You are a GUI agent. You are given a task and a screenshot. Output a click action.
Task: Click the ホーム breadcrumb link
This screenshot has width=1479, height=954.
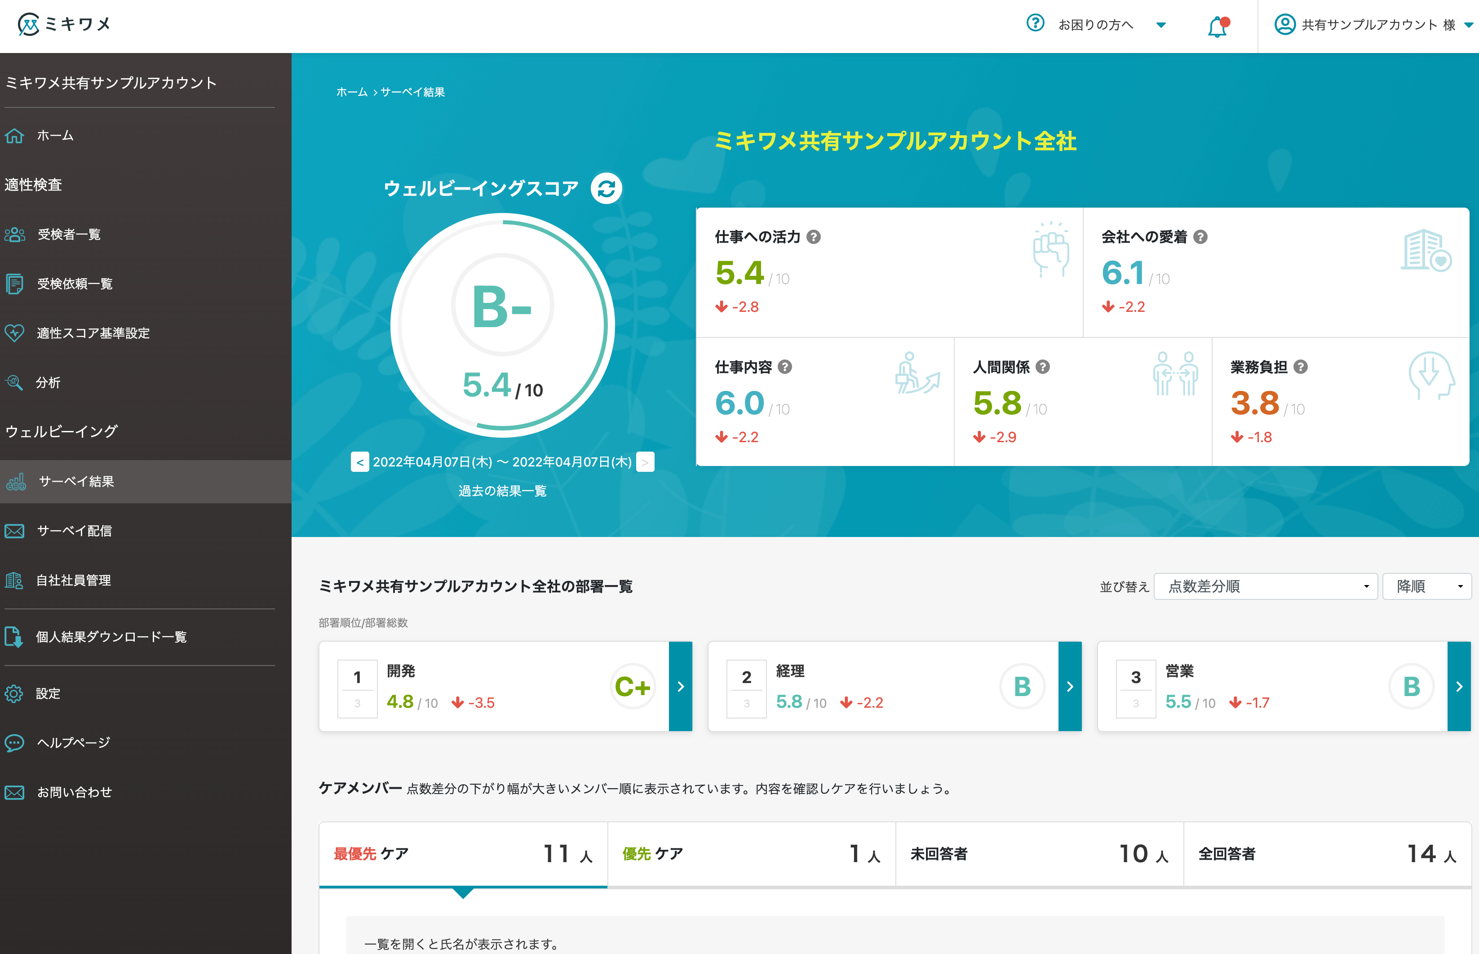click(352, 92)
